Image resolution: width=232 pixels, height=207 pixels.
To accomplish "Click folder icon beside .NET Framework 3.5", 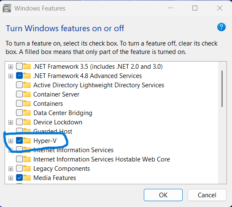I will click(x=27, y=66).
